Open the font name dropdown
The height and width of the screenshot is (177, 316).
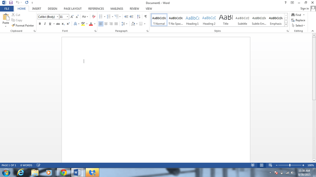tap(57, 17)
